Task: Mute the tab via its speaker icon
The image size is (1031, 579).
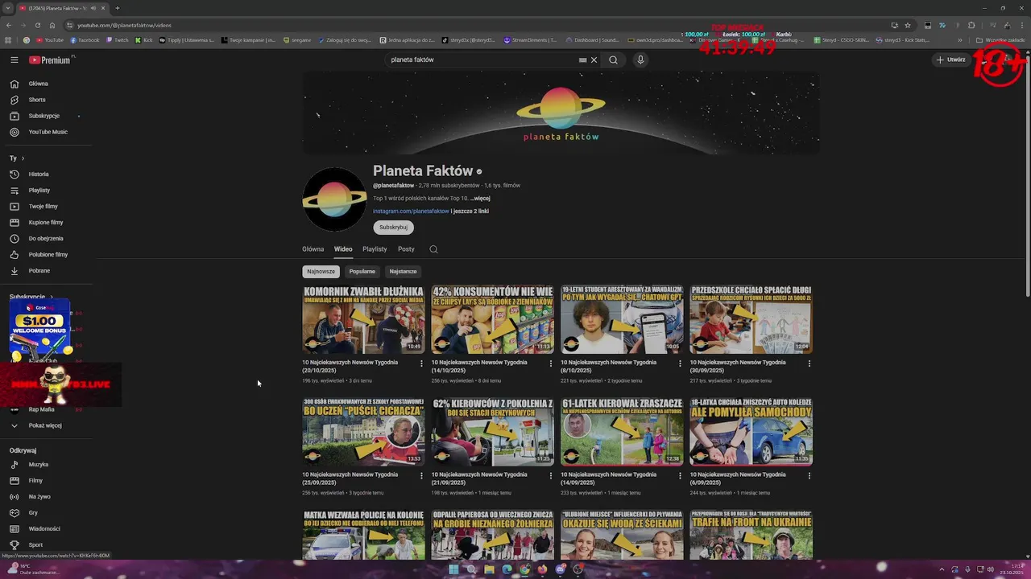Action: tap(93, 8)
